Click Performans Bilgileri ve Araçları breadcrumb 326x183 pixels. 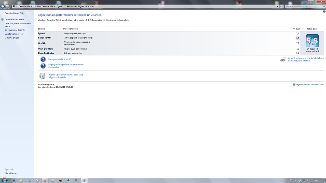80,6
